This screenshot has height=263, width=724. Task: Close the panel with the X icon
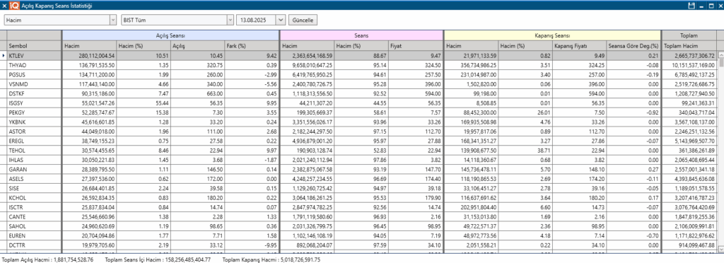click(4, 5)
